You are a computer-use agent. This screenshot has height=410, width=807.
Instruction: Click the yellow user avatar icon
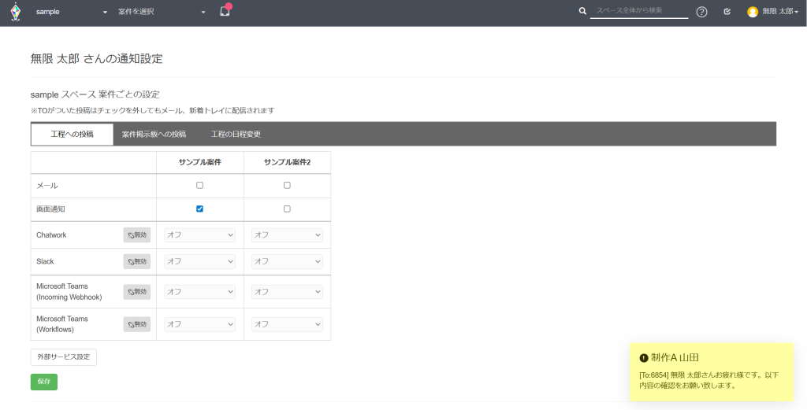tap(753, 12)
